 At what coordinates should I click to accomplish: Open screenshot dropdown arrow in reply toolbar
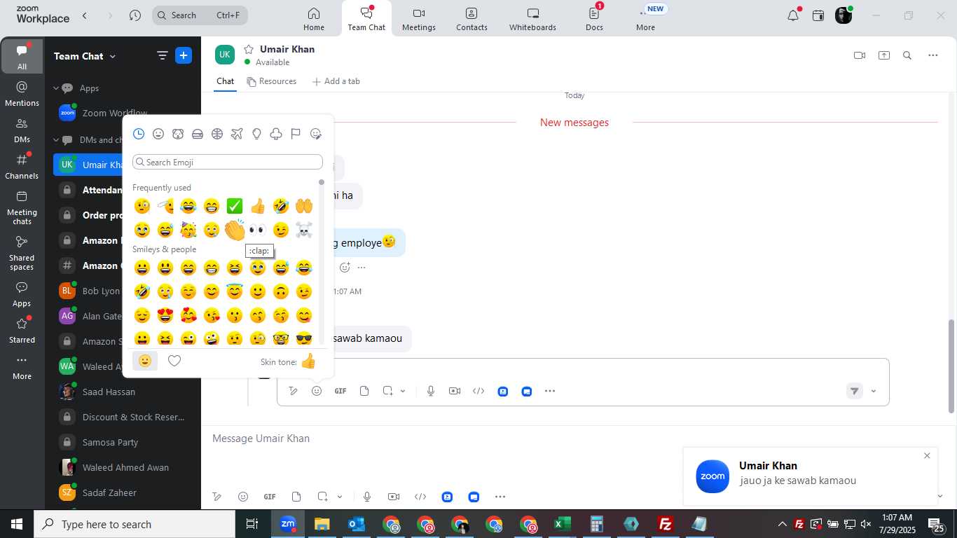point(403,391)
